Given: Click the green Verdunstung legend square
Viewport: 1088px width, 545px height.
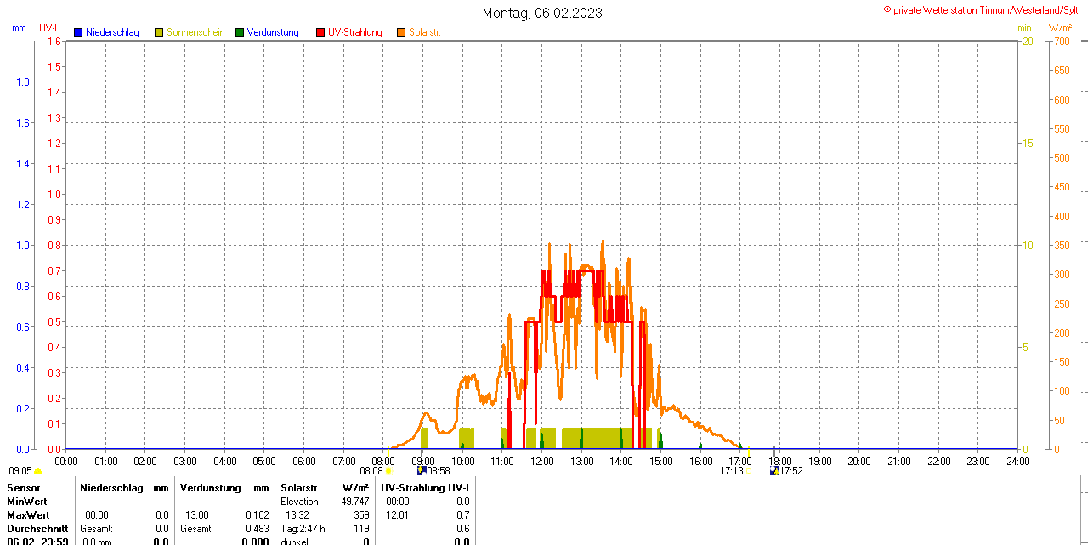Looking at the screenshot, I should pos(240,32).
